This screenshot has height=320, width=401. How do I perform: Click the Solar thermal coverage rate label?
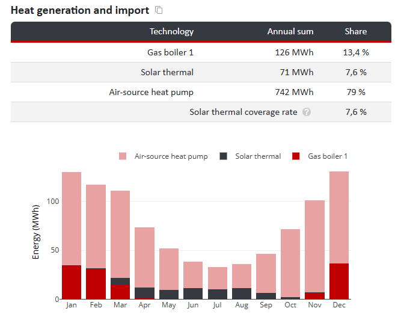(243, 112)
